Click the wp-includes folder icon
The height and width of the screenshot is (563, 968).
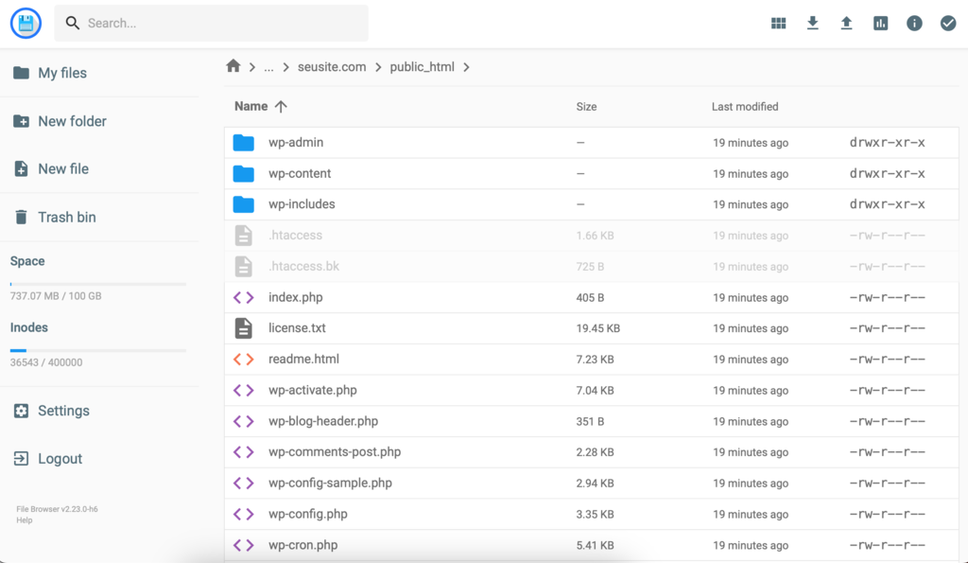[243, 204]
